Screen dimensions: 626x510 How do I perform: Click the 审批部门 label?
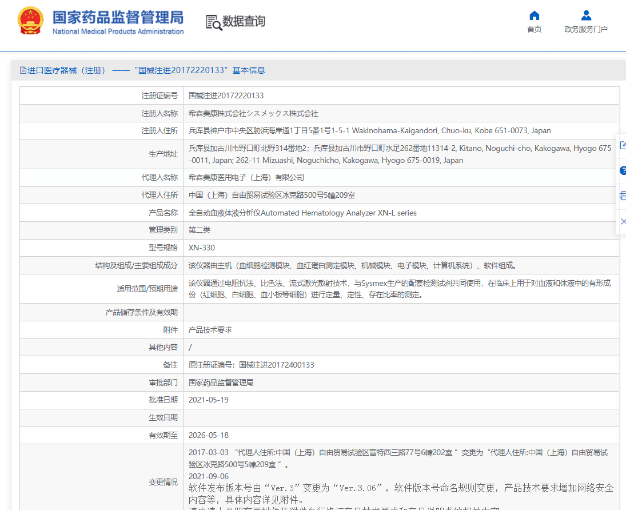(164, 382)
